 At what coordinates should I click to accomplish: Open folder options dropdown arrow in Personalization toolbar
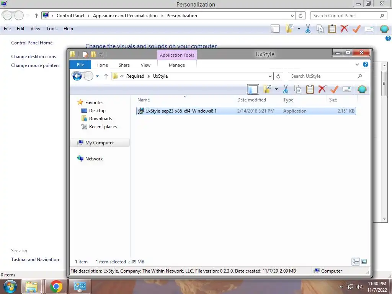tap(299, 29)
